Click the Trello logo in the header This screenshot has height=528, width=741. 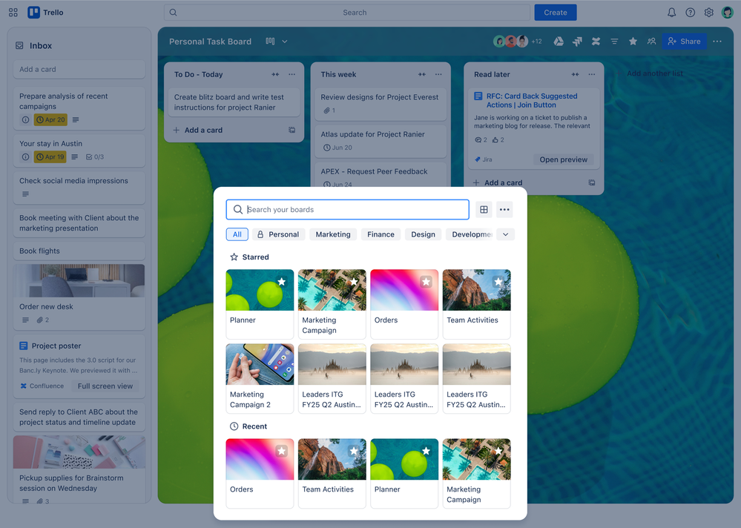coord(45,13)
